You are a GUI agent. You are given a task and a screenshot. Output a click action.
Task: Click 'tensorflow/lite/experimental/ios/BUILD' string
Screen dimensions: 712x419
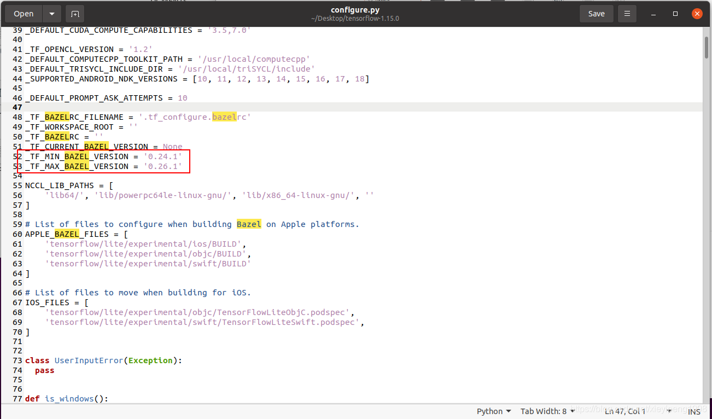tap(143, 244)
